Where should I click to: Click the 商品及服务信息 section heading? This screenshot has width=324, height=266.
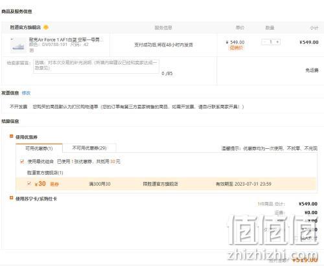click(x=17, y=12)
